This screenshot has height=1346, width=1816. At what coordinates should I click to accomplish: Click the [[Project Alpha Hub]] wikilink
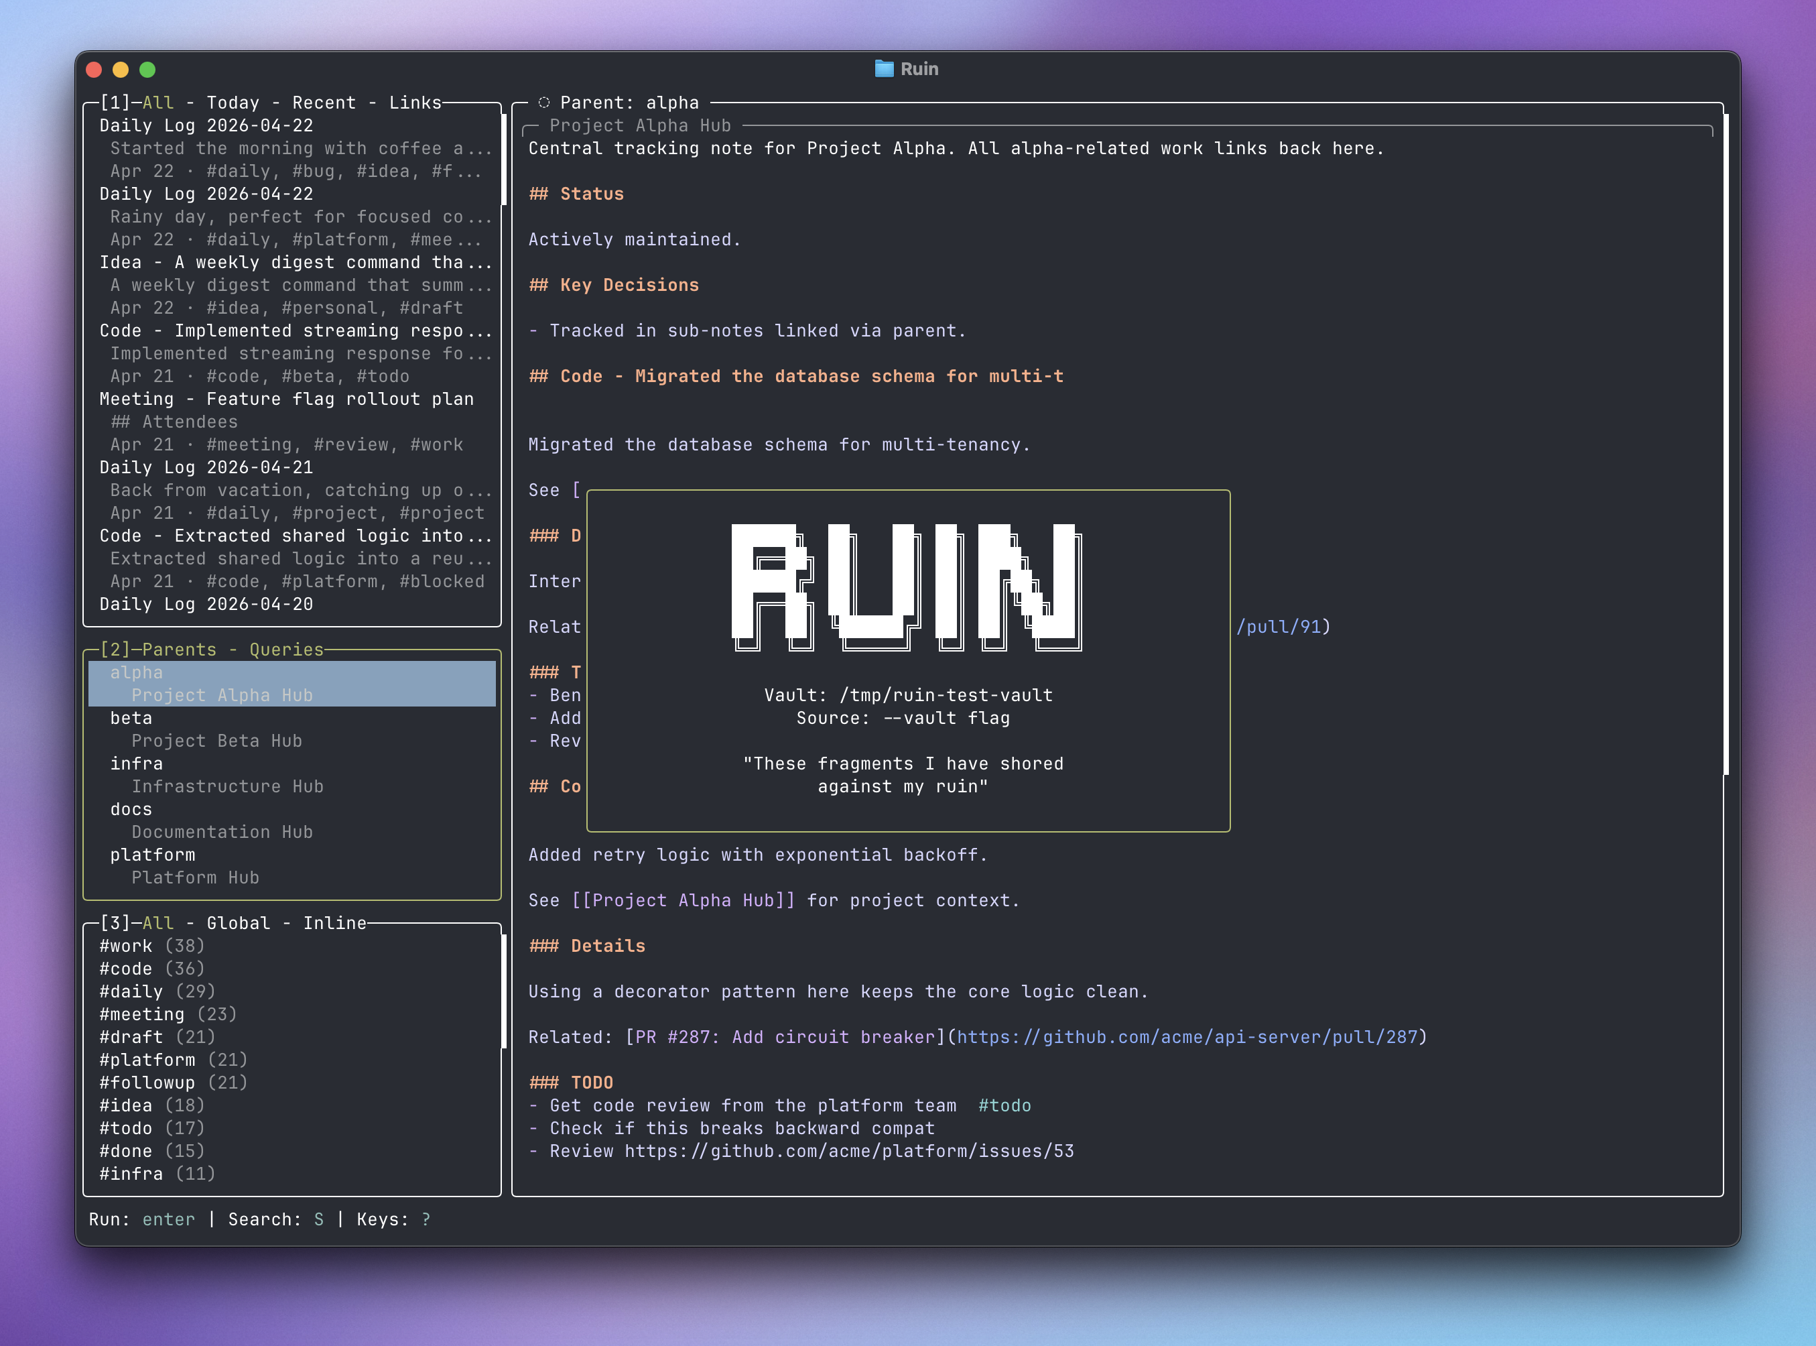pyautogui.click(x=684, y=900)
